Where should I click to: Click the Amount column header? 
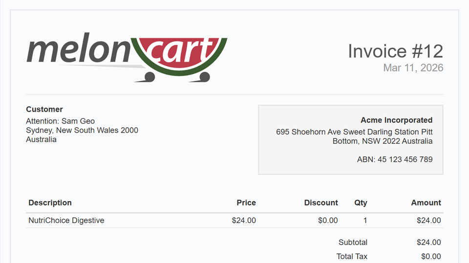426,203
